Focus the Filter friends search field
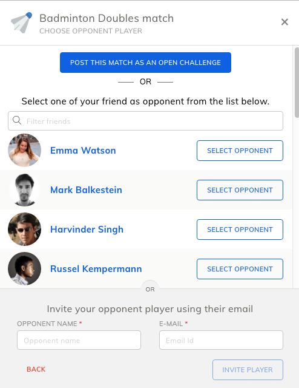This screenshot has height=388, width=299. [145, 121]
